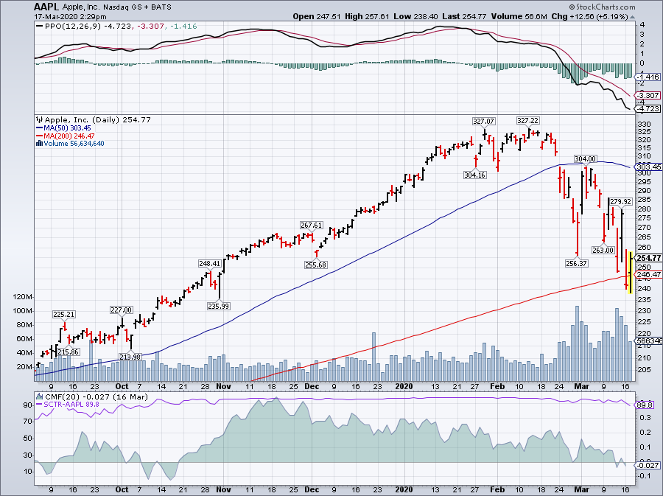Click the 89.8 SCTR axis tag
Image resolution: width=663 pixels, height=496 pixels.
point(645,405)
